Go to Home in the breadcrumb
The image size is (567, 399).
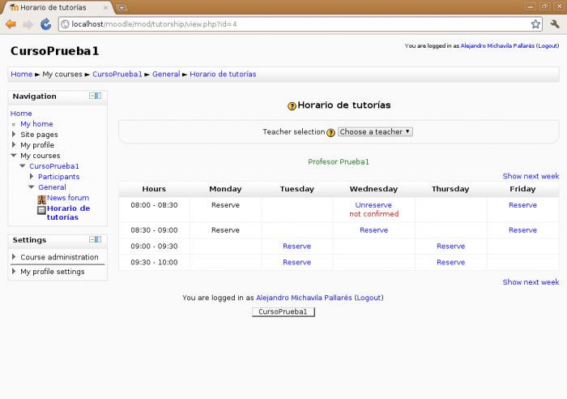point(22,74)
